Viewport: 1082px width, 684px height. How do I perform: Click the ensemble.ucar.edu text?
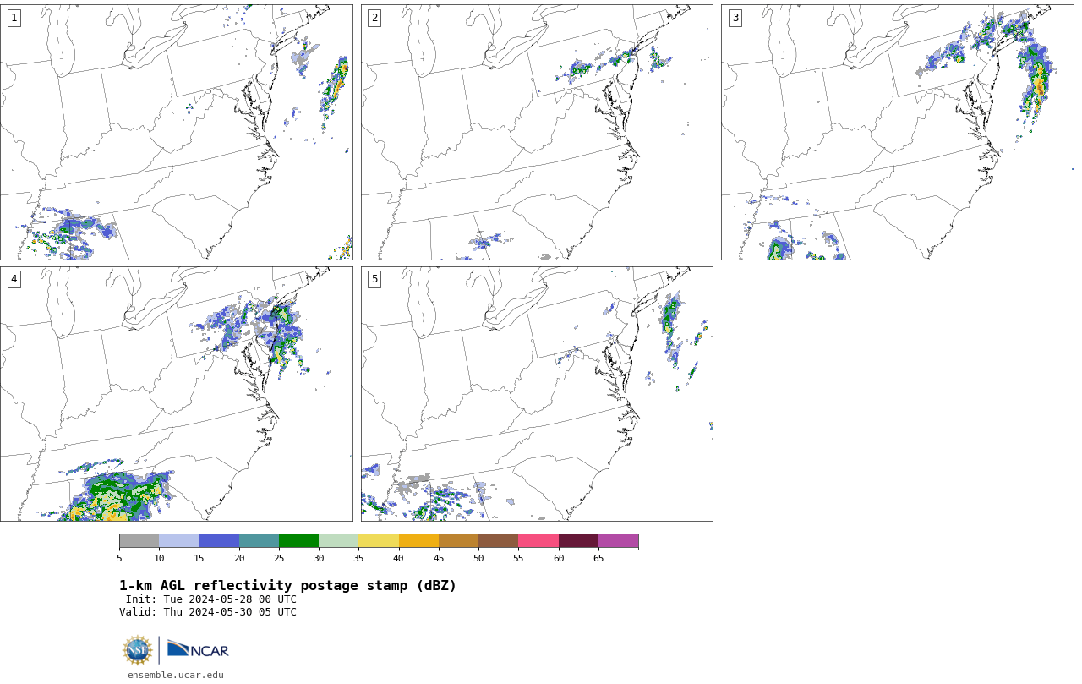176,675
